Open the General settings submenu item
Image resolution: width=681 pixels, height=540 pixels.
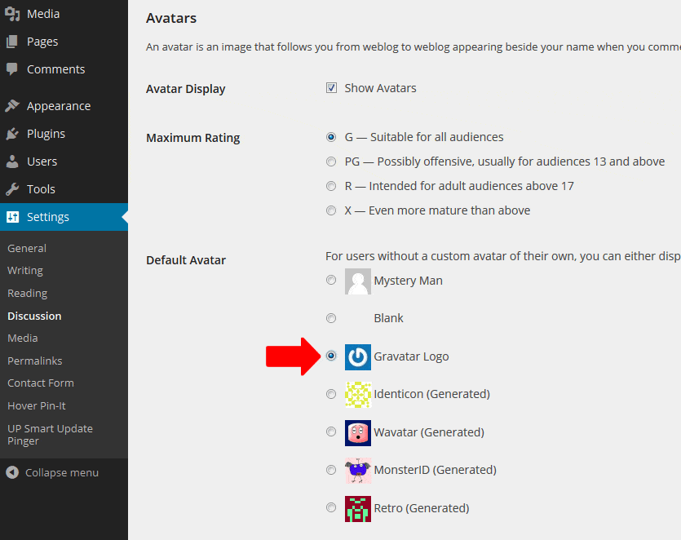[27, 248]
